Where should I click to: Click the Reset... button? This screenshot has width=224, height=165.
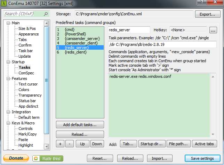pos(100,158)
